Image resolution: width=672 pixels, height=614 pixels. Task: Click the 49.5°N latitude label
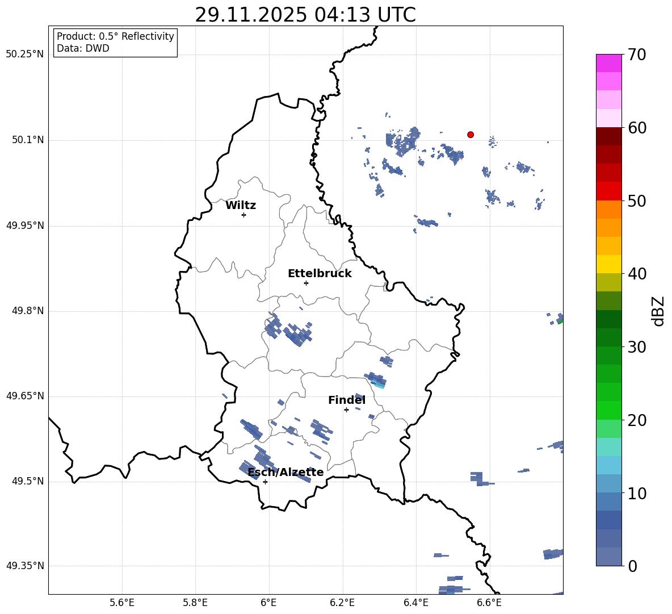tap(28, 481)
